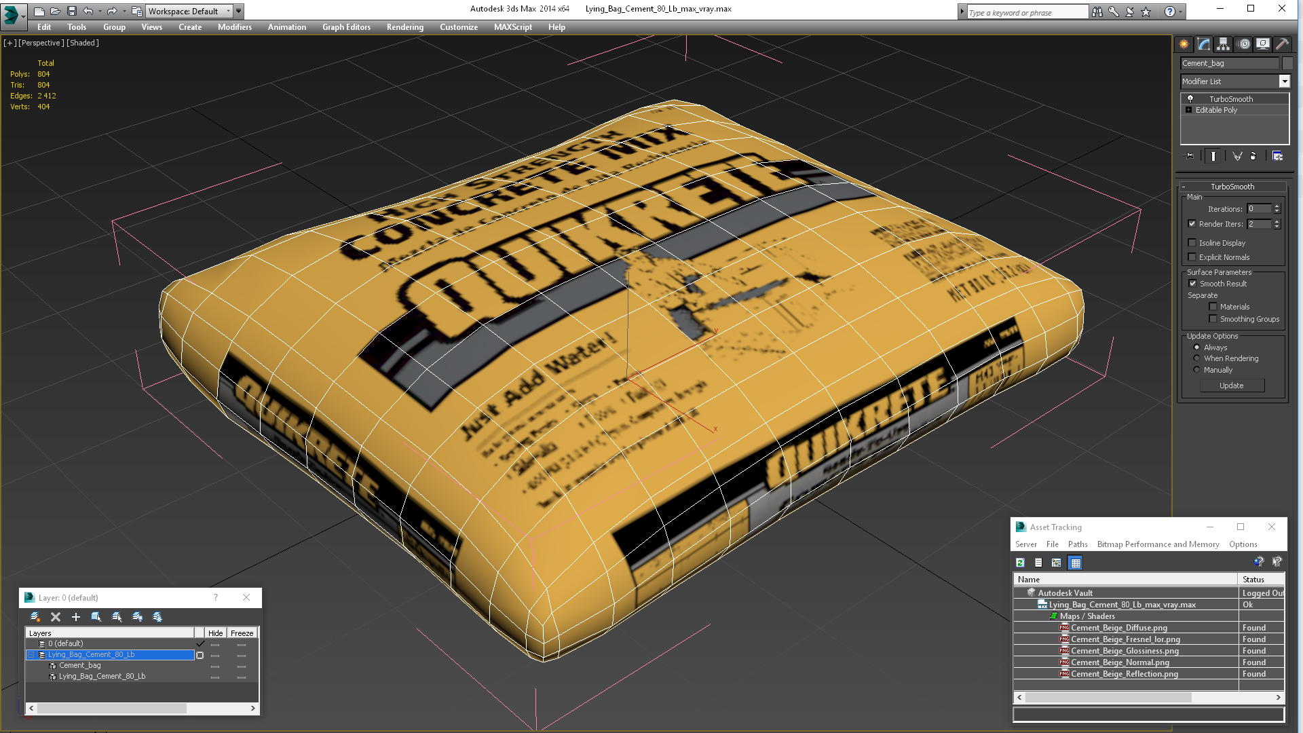Viewport: 1303px width, 733px height.
Task: Select Manually update option
Action: [1197, 370]
